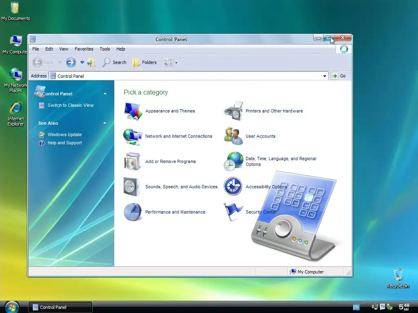
Task: Click the Views toolbar icon
Action: [x=169, y=62]
